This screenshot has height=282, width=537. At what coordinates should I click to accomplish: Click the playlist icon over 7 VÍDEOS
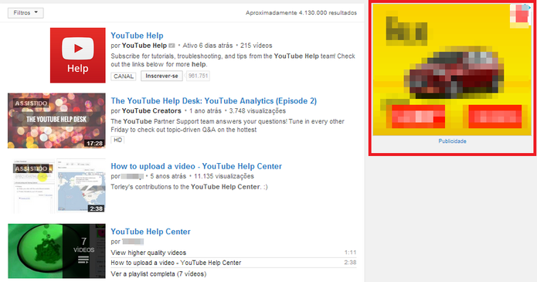pyautogui.click(x=83, y=260)
